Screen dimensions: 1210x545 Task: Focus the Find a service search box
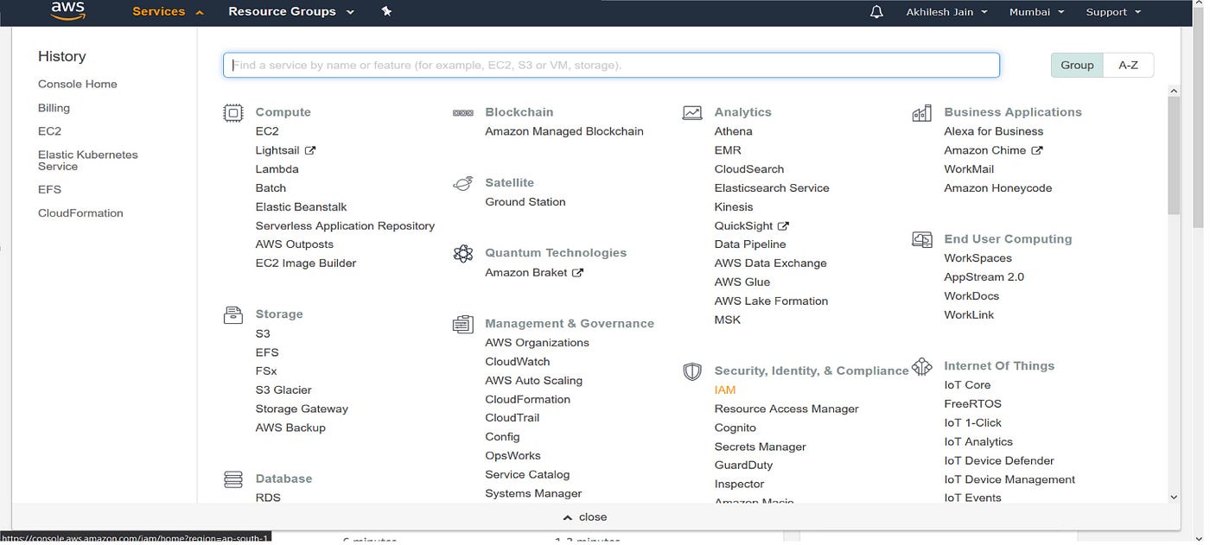(x=611, y=65)
